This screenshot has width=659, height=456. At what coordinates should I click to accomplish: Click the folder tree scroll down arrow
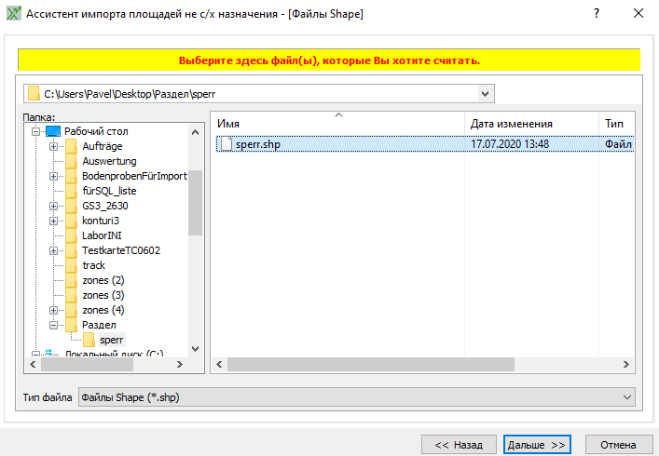[x=195, y=349]
